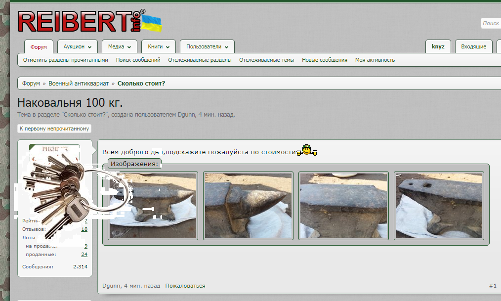Image resolution: width=501 pixels, height=301 pixels.
Task: Open the Входящие inbox tab
Action: pyautogui.click(x=473, y=46)
